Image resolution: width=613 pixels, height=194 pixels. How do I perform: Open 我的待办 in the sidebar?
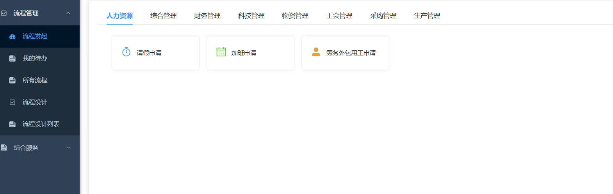(x=40, y=59)
